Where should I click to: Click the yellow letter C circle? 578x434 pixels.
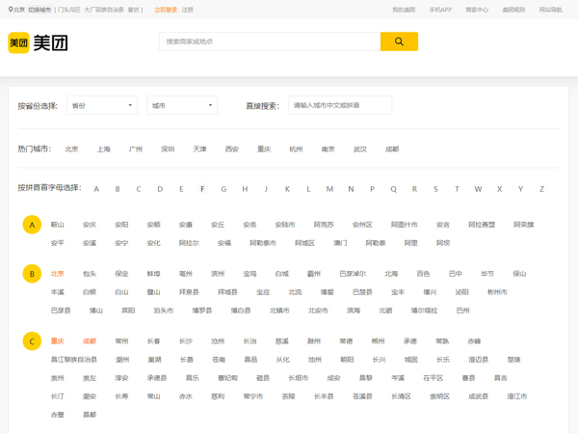pyautogui.click(x=32, y=341)
